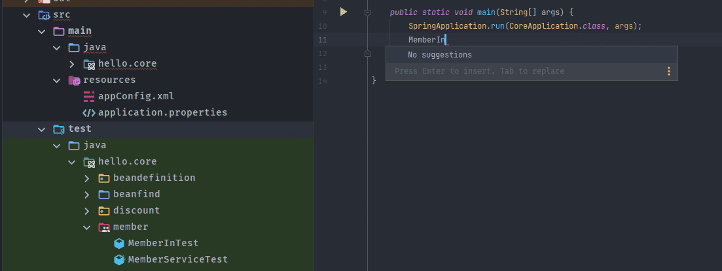This screenshot has width=722, height=271.
Task: Select the test folder
Action: tap(80, 129)
